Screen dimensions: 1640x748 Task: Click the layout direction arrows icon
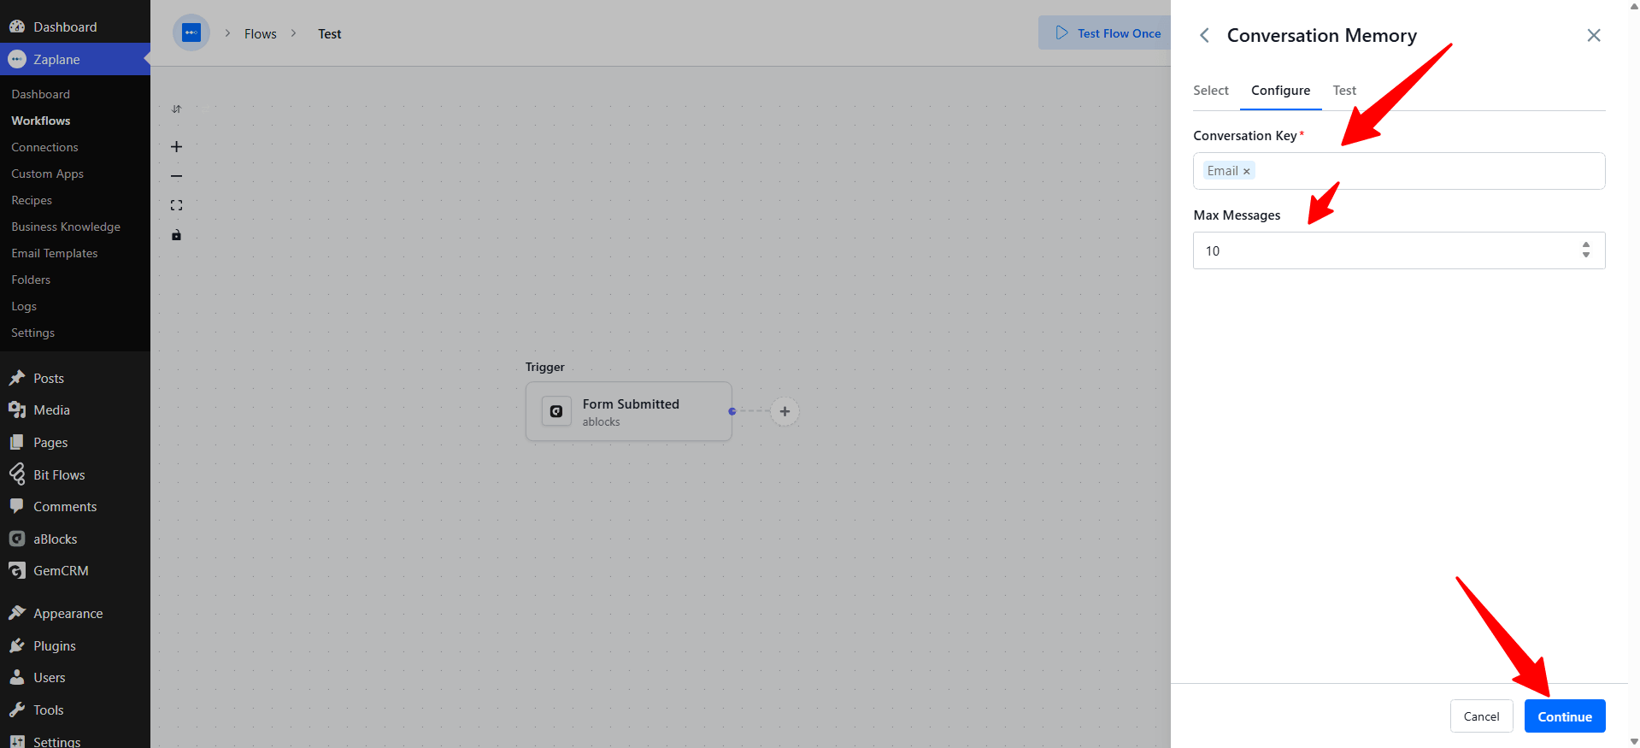[176, 109]
